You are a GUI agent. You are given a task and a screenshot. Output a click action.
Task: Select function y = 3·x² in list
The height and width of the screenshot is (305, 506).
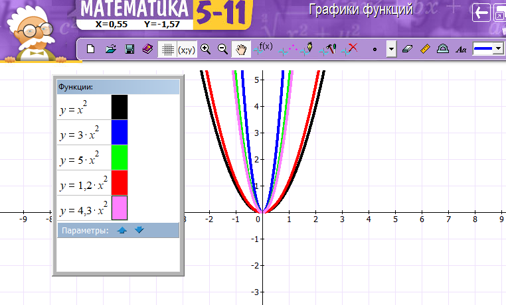(84, 135)
